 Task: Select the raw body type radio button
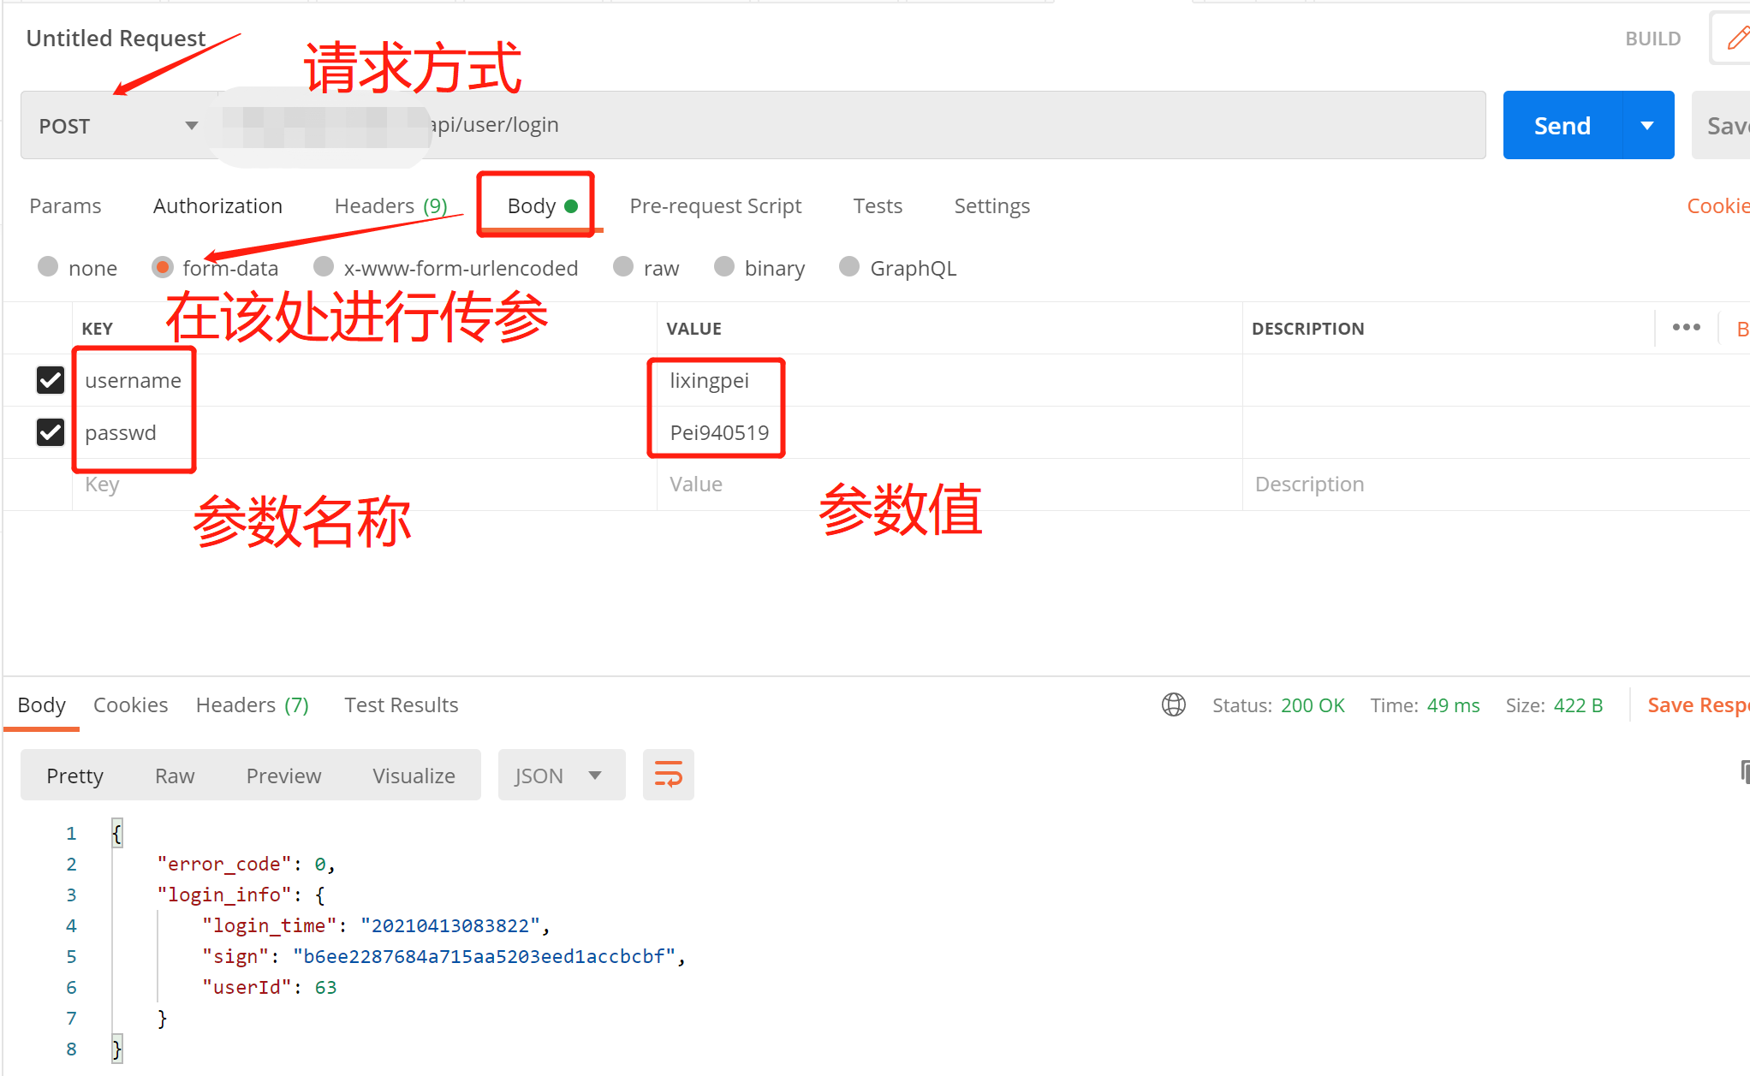[623, 267]
